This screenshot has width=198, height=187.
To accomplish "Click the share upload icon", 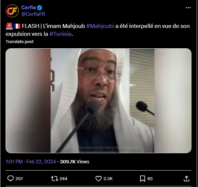I will tap(187, 179).
